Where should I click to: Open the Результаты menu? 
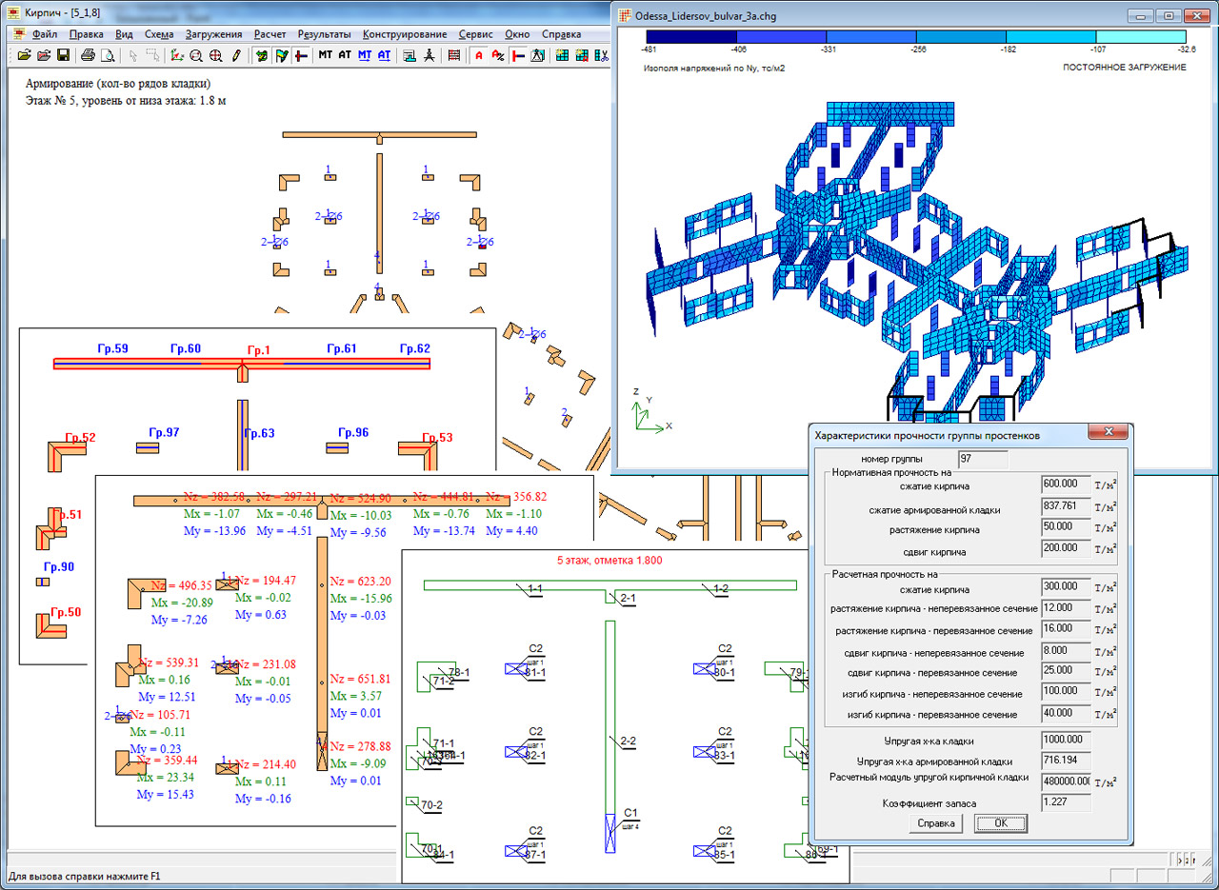coord(324,33)
